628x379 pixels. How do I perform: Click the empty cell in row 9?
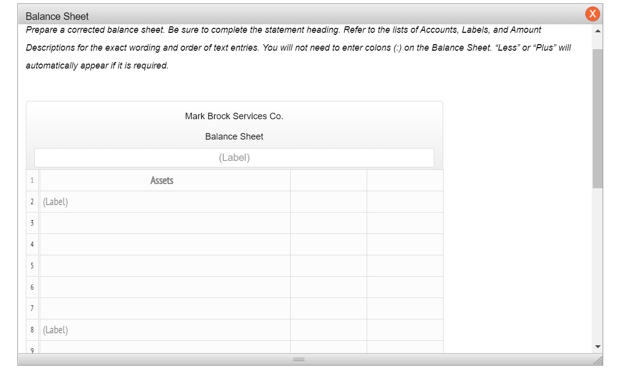click(x=164, y=347)
